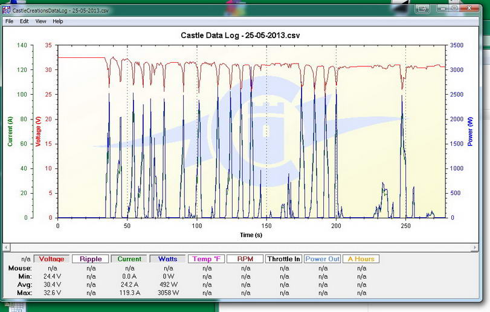Close the Castle data log window

point(469,8)
